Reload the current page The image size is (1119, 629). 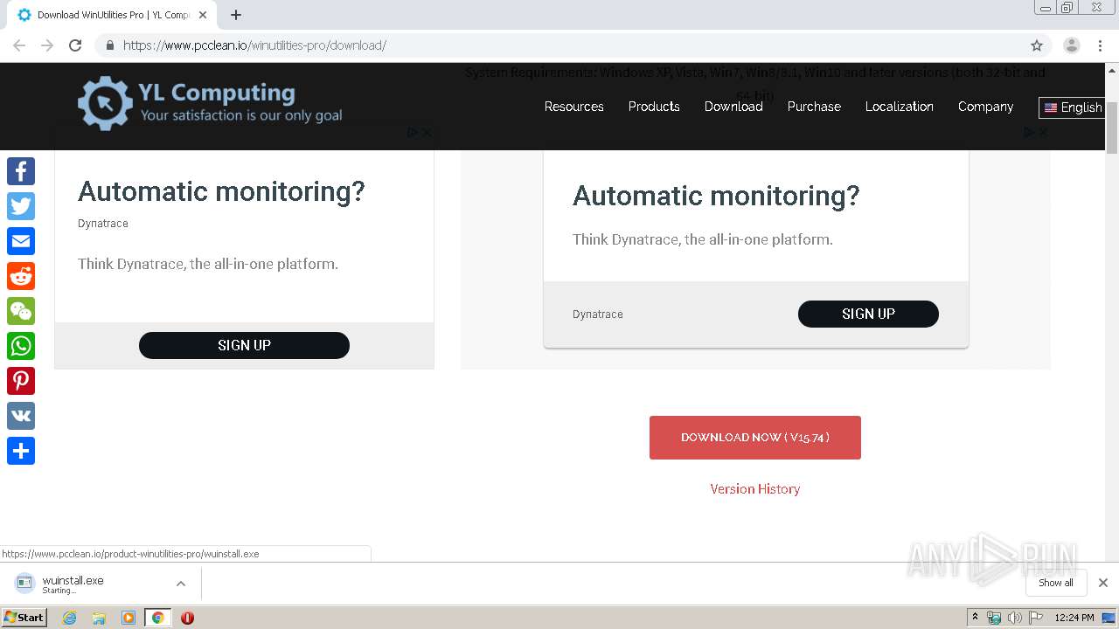75,45
